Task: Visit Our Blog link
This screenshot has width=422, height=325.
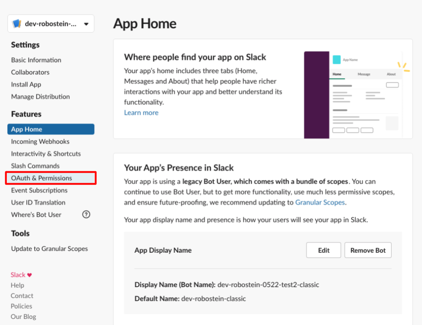Action: click(x=23, y=317)
